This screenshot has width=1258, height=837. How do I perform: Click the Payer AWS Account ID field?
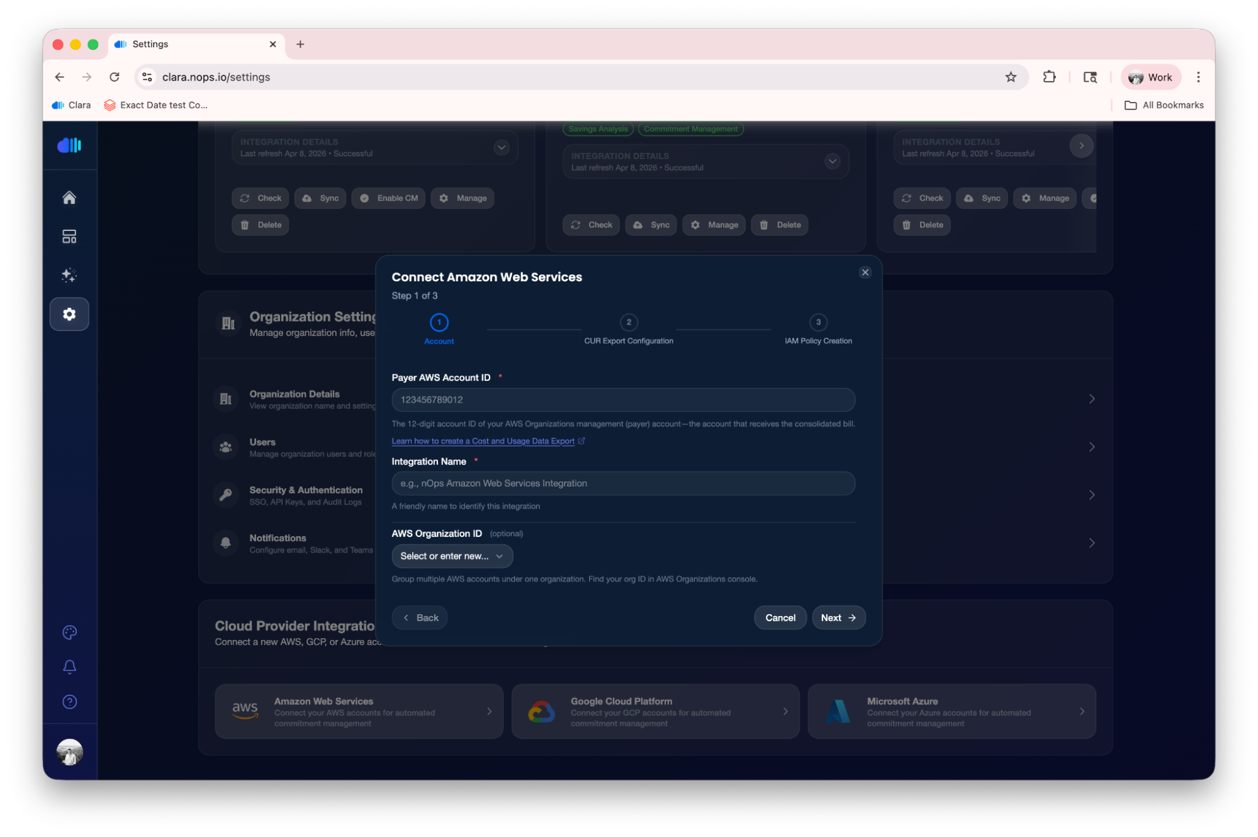click(622, 400)
